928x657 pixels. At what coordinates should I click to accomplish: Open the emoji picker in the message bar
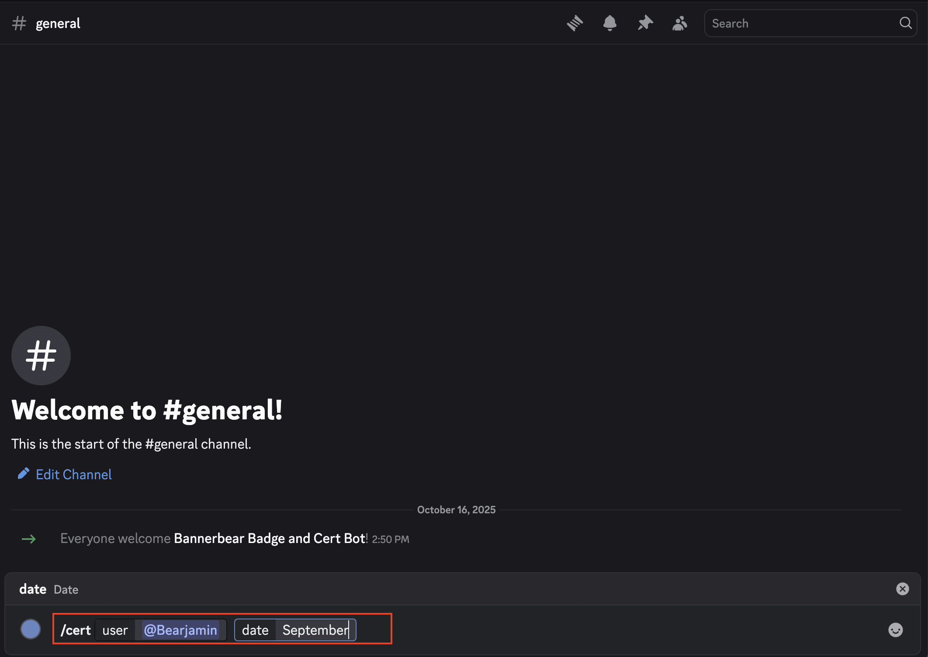pos(896,630)
